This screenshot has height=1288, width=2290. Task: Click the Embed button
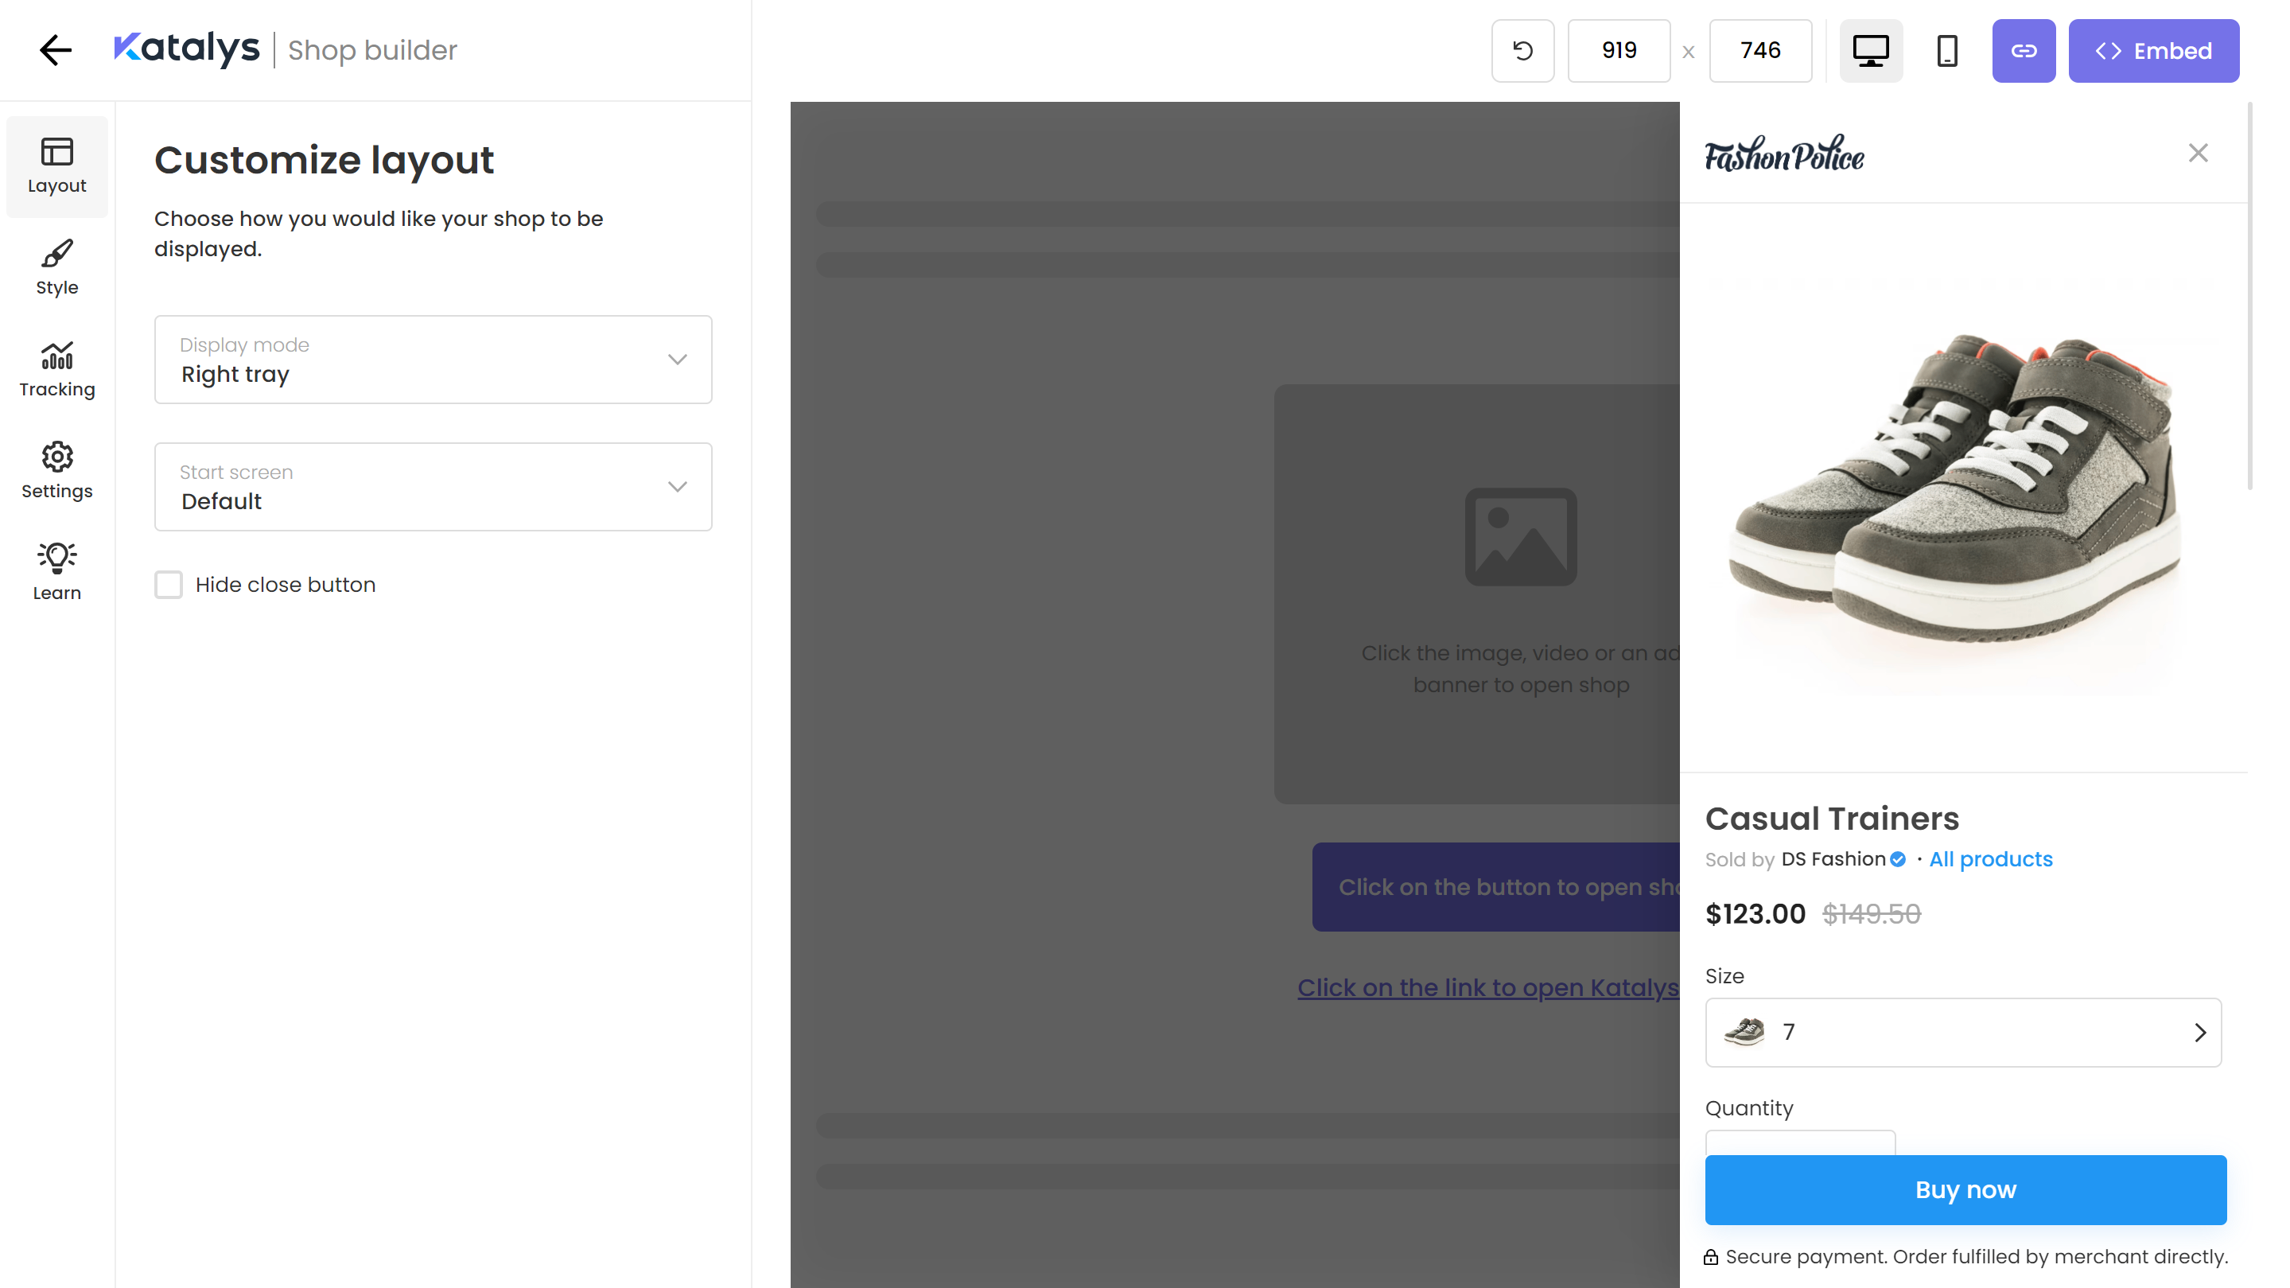[x=2153, y=51]
